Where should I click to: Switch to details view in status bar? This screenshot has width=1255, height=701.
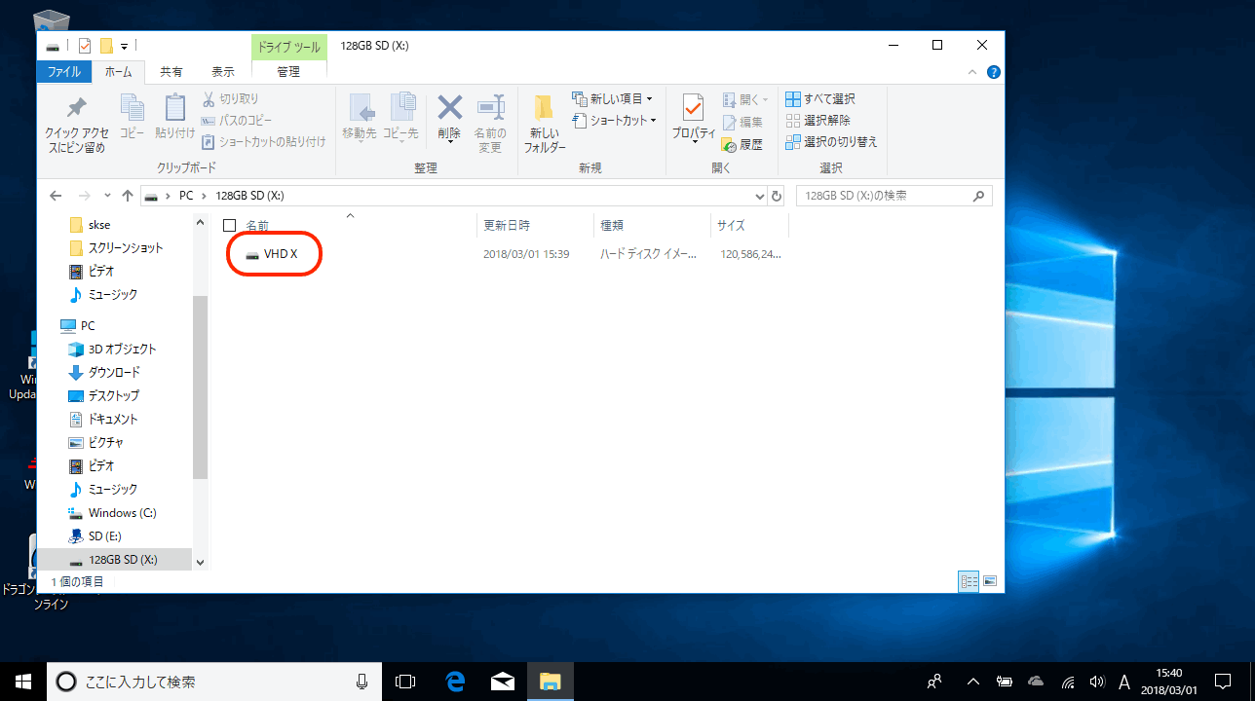point(969,581)
